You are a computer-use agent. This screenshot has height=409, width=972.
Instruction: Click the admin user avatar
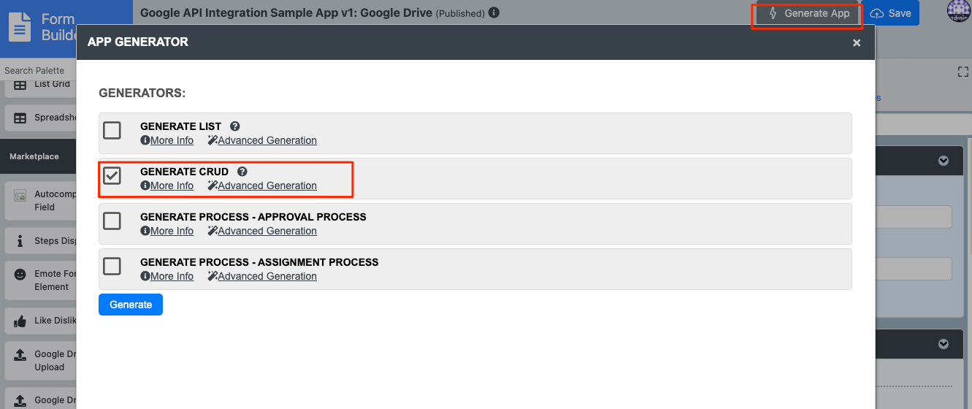coord(958,11)
